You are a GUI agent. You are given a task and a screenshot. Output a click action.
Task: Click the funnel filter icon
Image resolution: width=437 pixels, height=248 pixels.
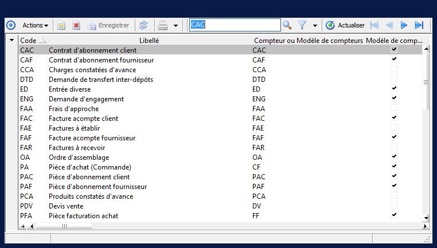point(302,25)
